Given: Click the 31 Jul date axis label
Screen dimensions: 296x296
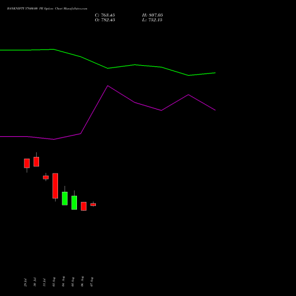Looking at the screenshot, I should pyautogui.click(x=44, y=282).
